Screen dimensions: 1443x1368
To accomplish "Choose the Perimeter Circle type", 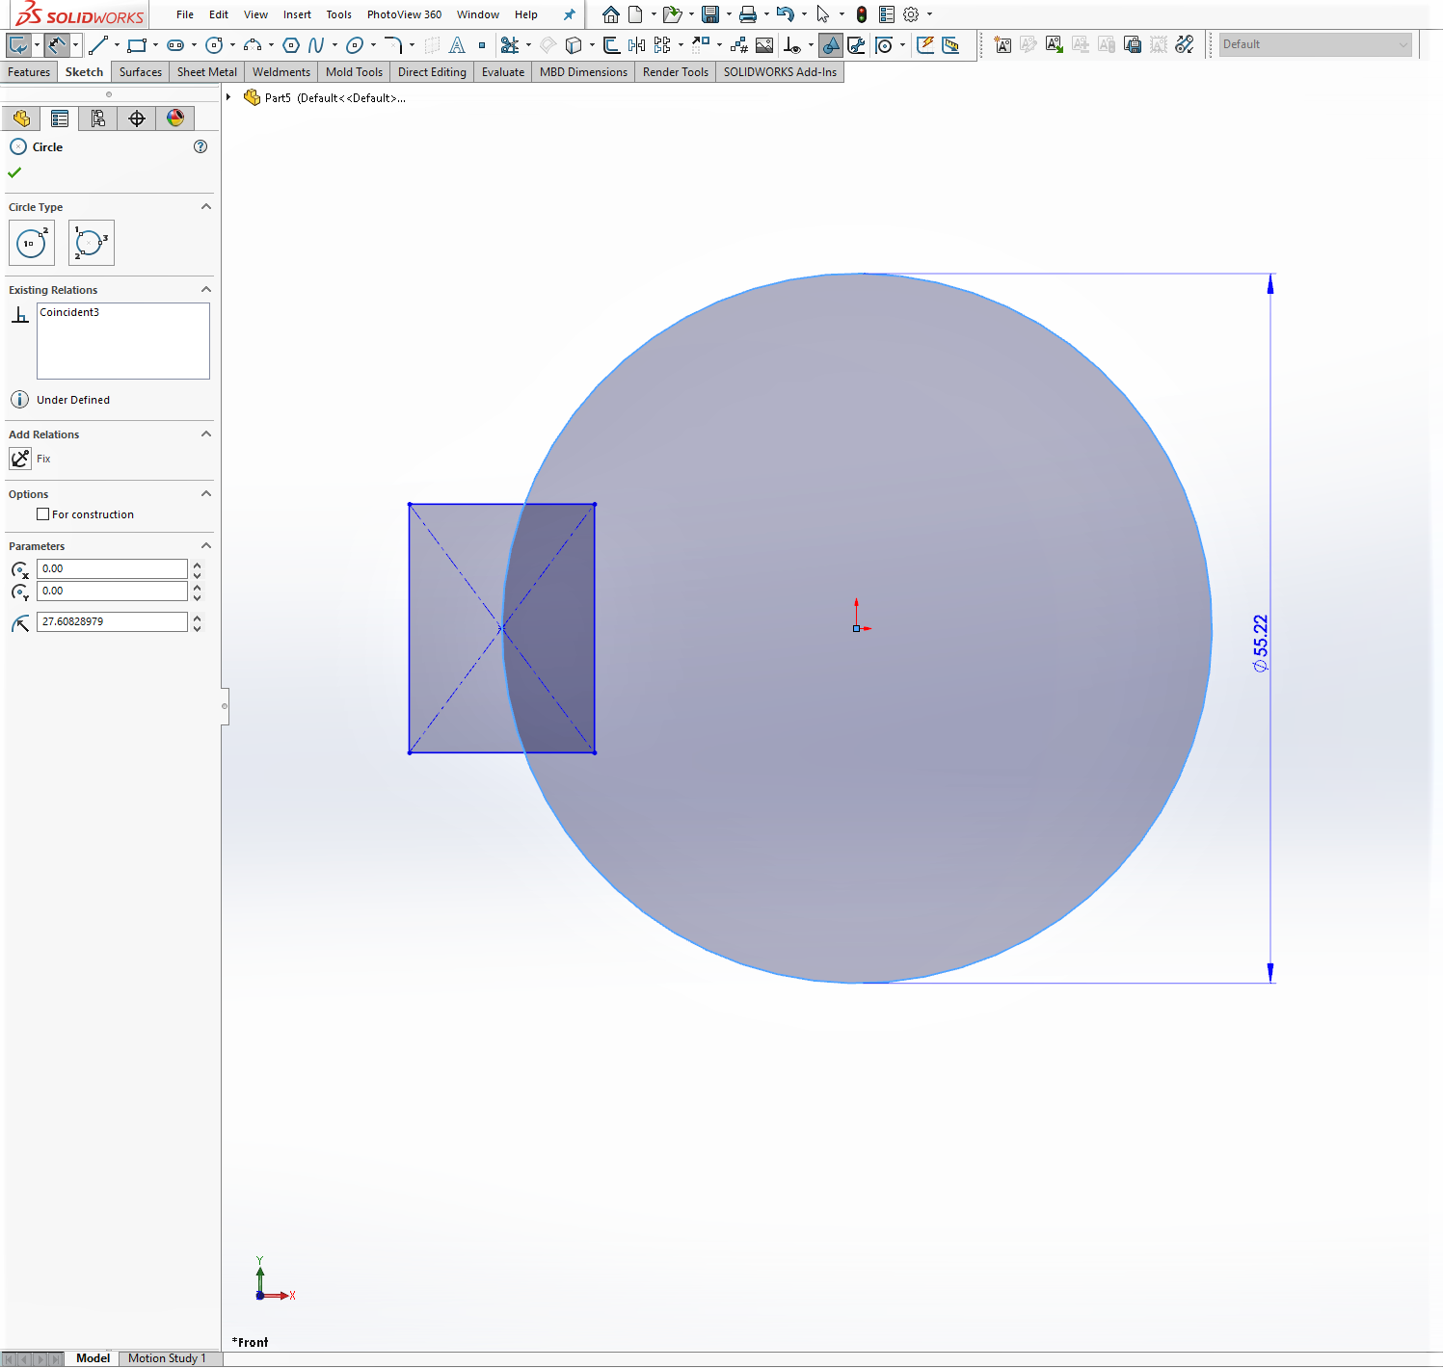I will coord(91,243).
